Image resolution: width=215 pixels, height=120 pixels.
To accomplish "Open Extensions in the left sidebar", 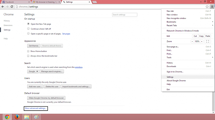I will (8, 25).
